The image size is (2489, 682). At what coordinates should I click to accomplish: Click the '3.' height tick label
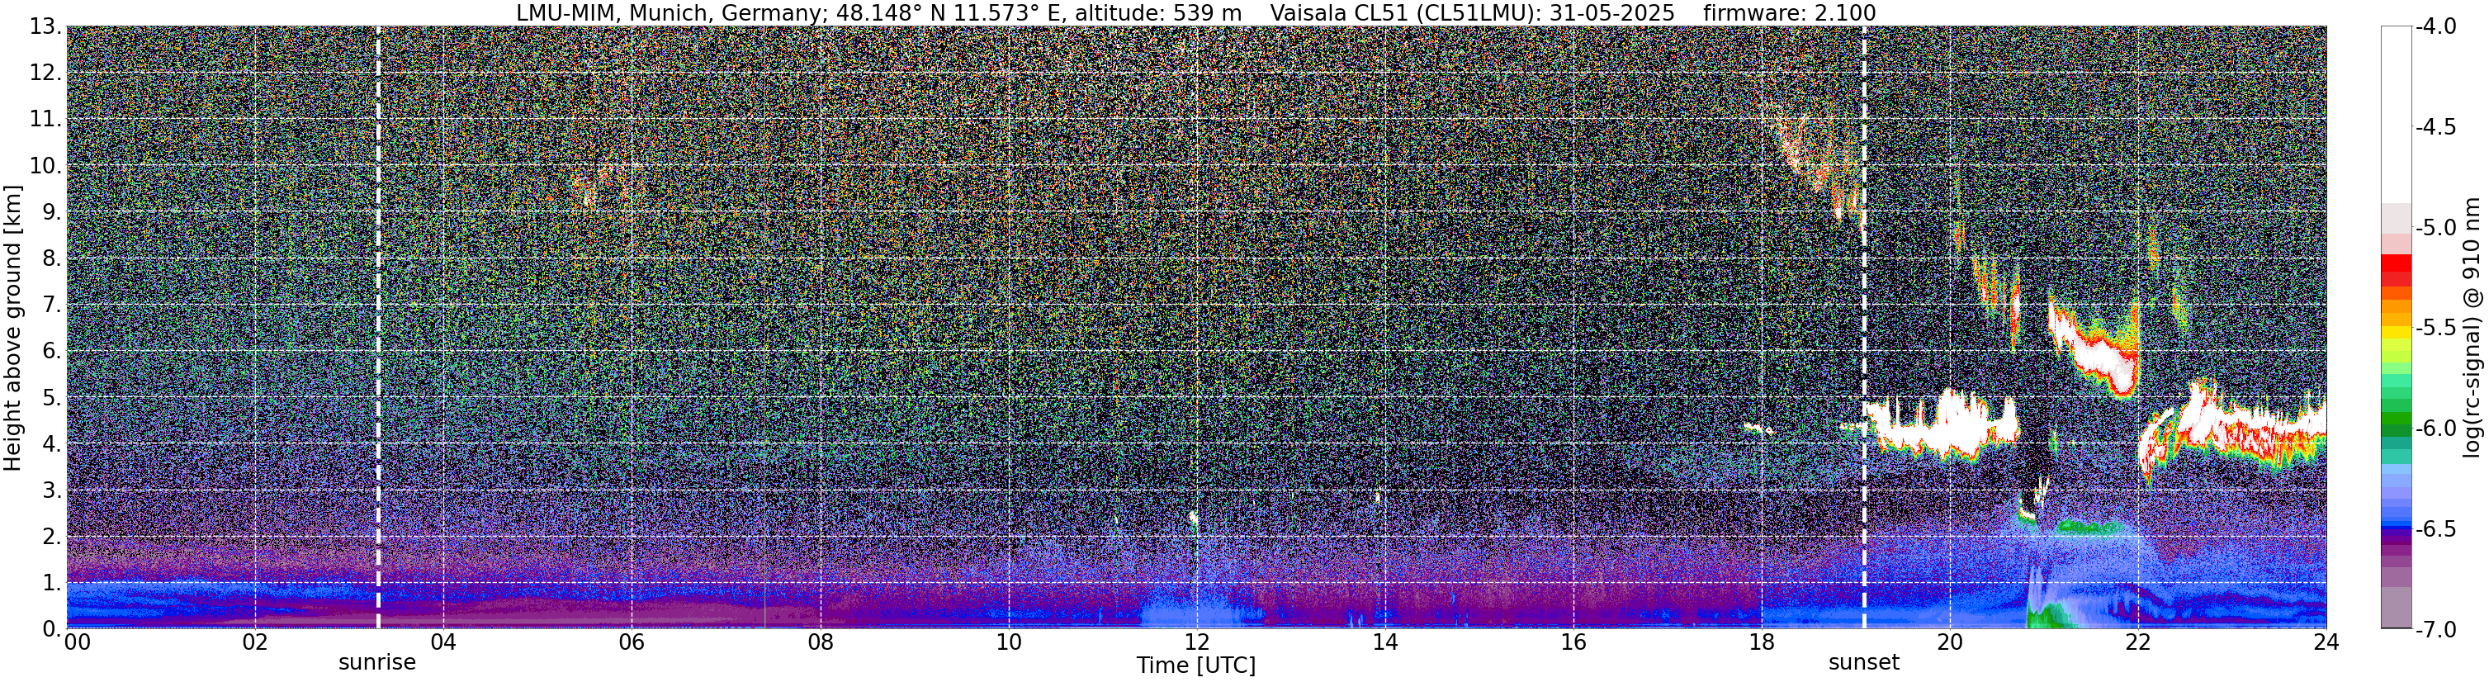[x=51, y=490]
